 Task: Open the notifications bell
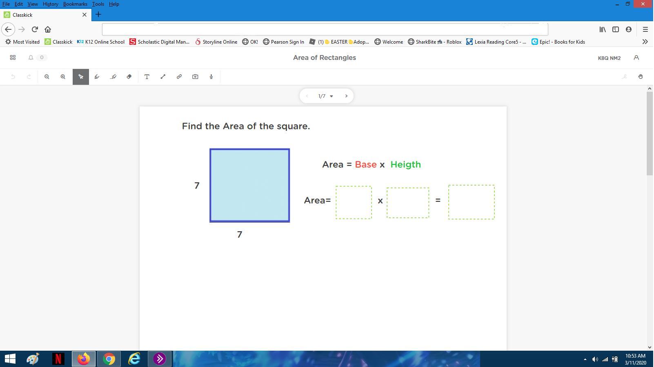click(x=31, y=57)
